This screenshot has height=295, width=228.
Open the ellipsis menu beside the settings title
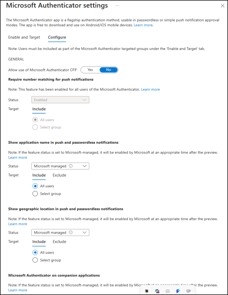(x=117, y=5)
